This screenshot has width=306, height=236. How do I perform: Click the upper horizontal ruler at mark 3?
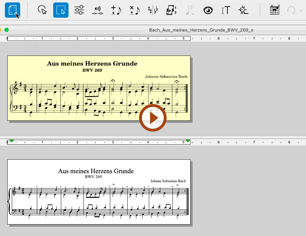click(x=113, y=39)
